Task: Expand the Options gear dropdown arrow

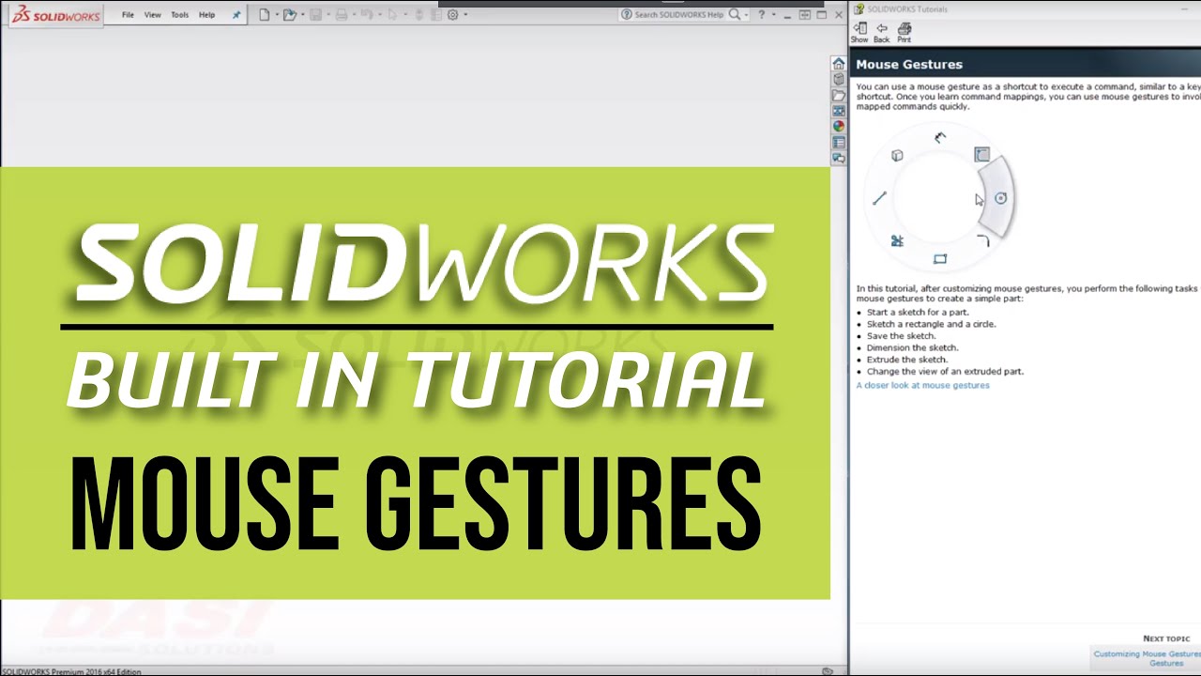Action: pos(465,15)
